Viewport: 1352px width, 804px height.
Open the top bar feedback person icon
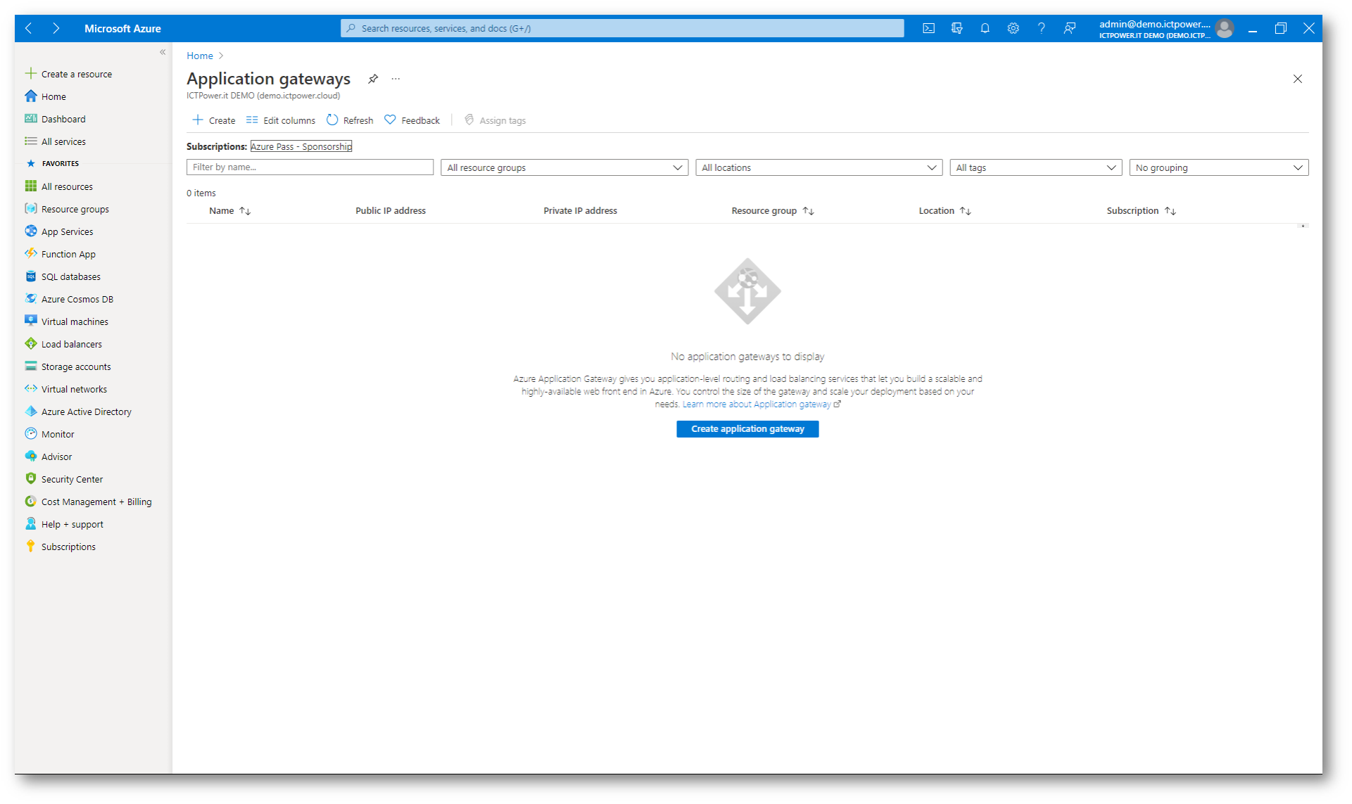click(x=1069, y=28)
